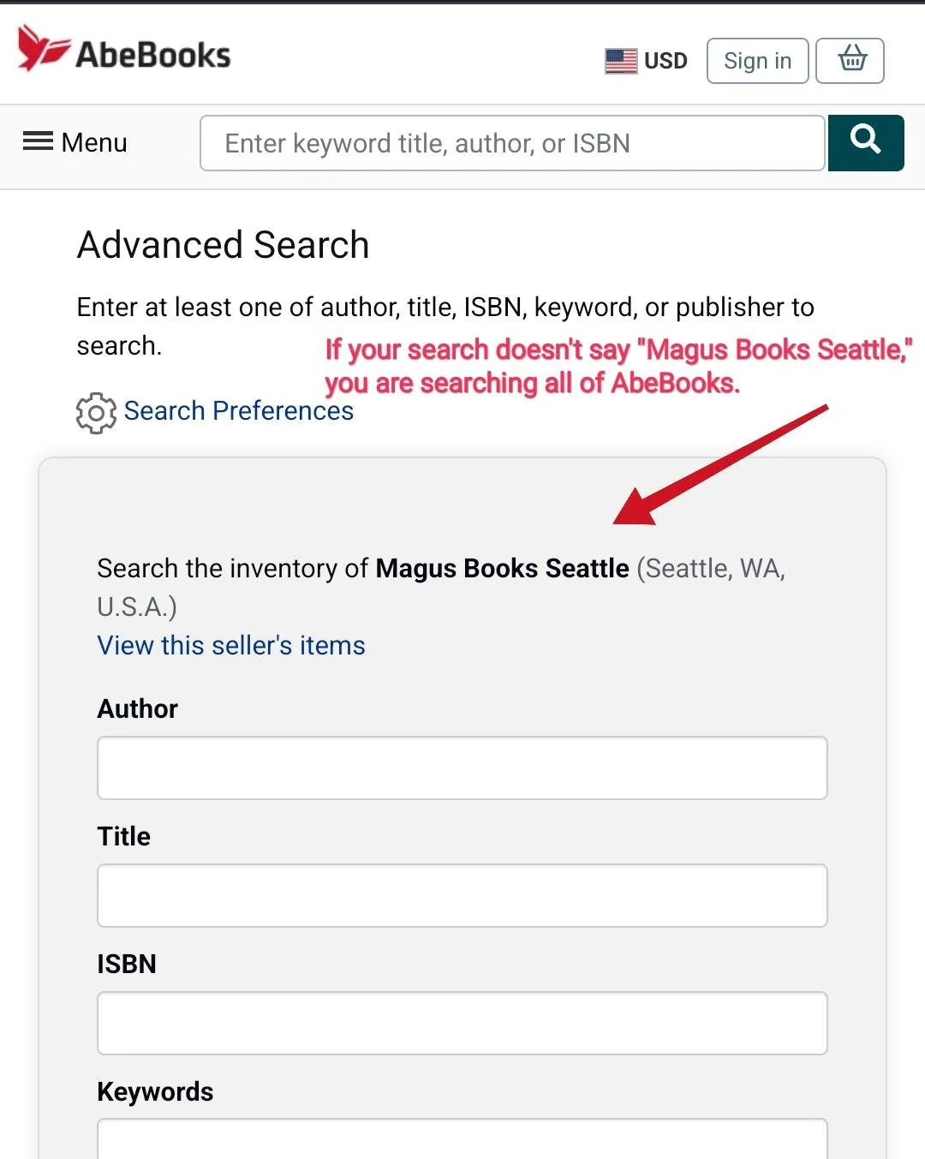The width and height of the screenshot is (925, 1159).
Task: Open the shopping basket
Action: [x=850, y=61]
